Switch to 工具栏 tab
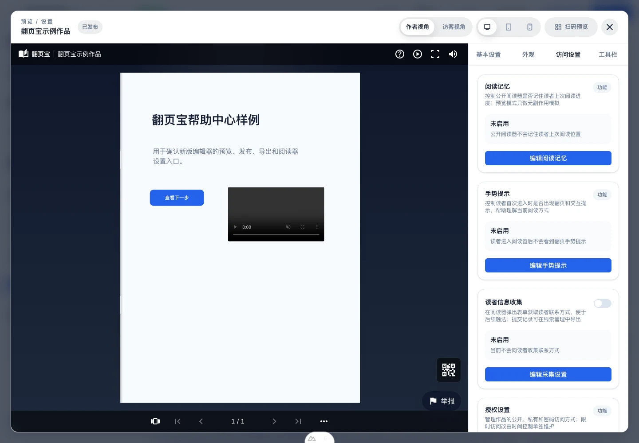 click(608, 54)
